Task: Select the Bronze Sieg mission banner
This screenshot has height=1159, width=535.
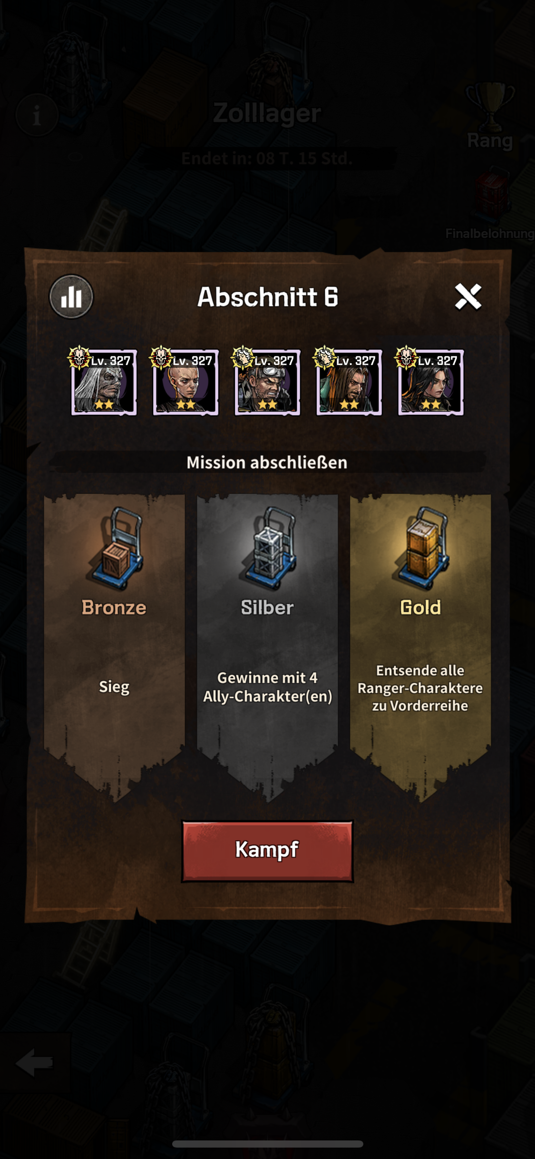Action: point(115,647)
